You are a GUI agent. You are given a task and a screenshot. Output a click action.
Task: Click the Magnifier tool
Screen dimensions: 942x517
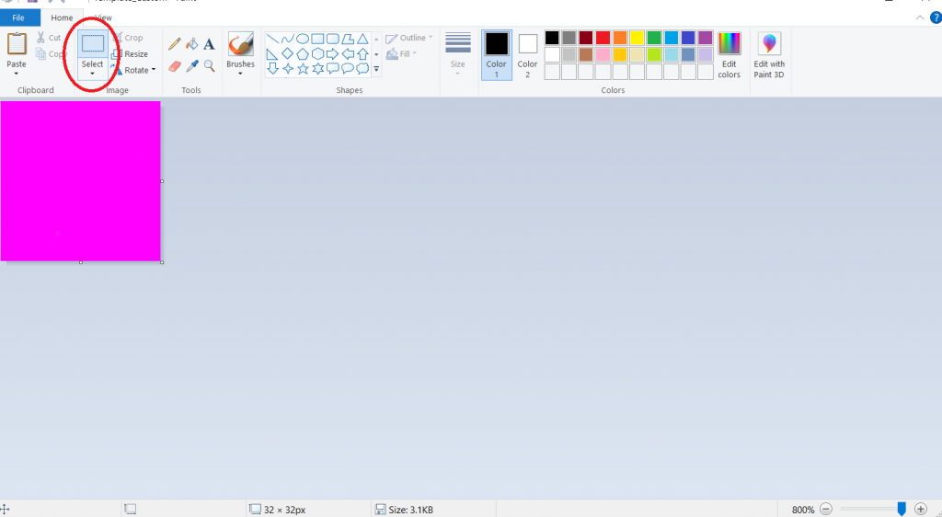point(209,66)
